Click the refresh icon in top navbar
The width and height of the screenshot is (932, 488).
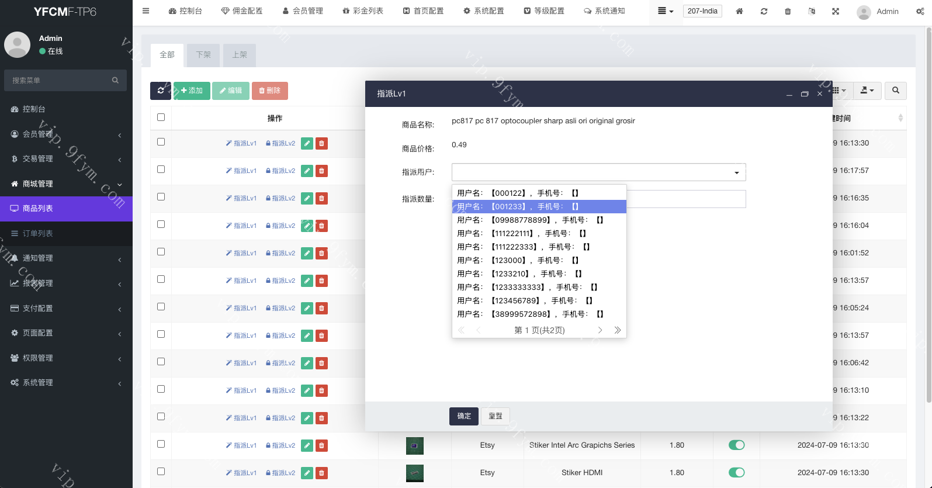pyautogui.click(x=764, y=11)
